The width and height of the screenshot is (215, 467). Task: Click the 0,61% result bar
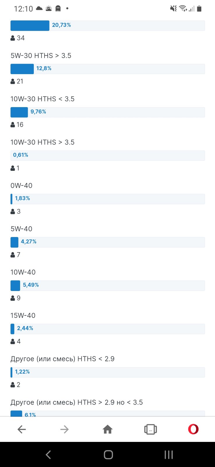pos(107,156)
